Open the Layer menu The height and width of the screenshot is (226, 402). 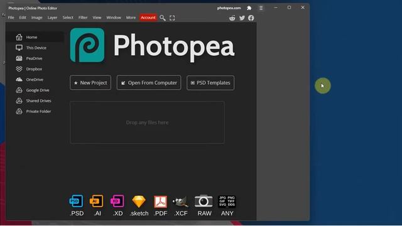click(x=52, y=18)
